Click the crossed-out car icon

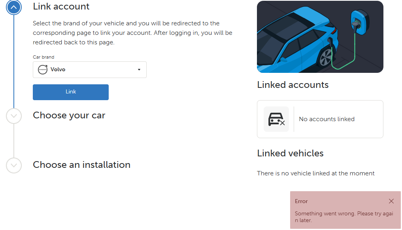click(x=276, y=119)
